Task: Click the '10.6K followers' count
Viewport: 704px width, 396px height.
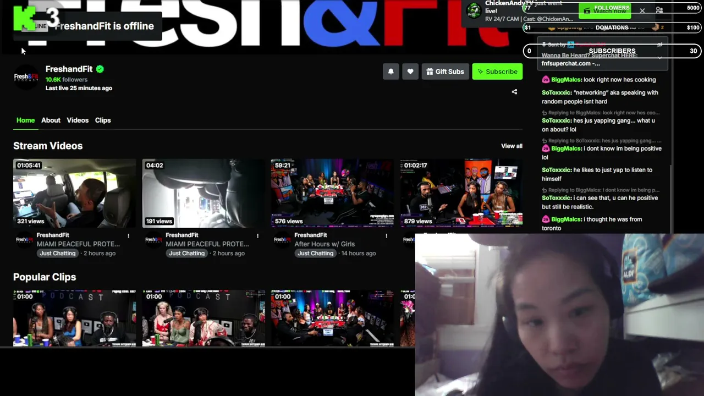Action: (67, 80)
